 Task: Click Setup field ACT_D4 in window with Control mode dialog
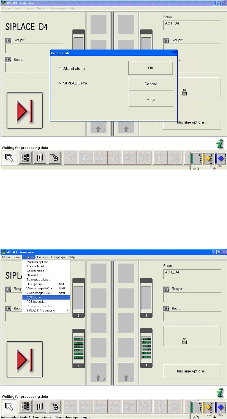192,25
